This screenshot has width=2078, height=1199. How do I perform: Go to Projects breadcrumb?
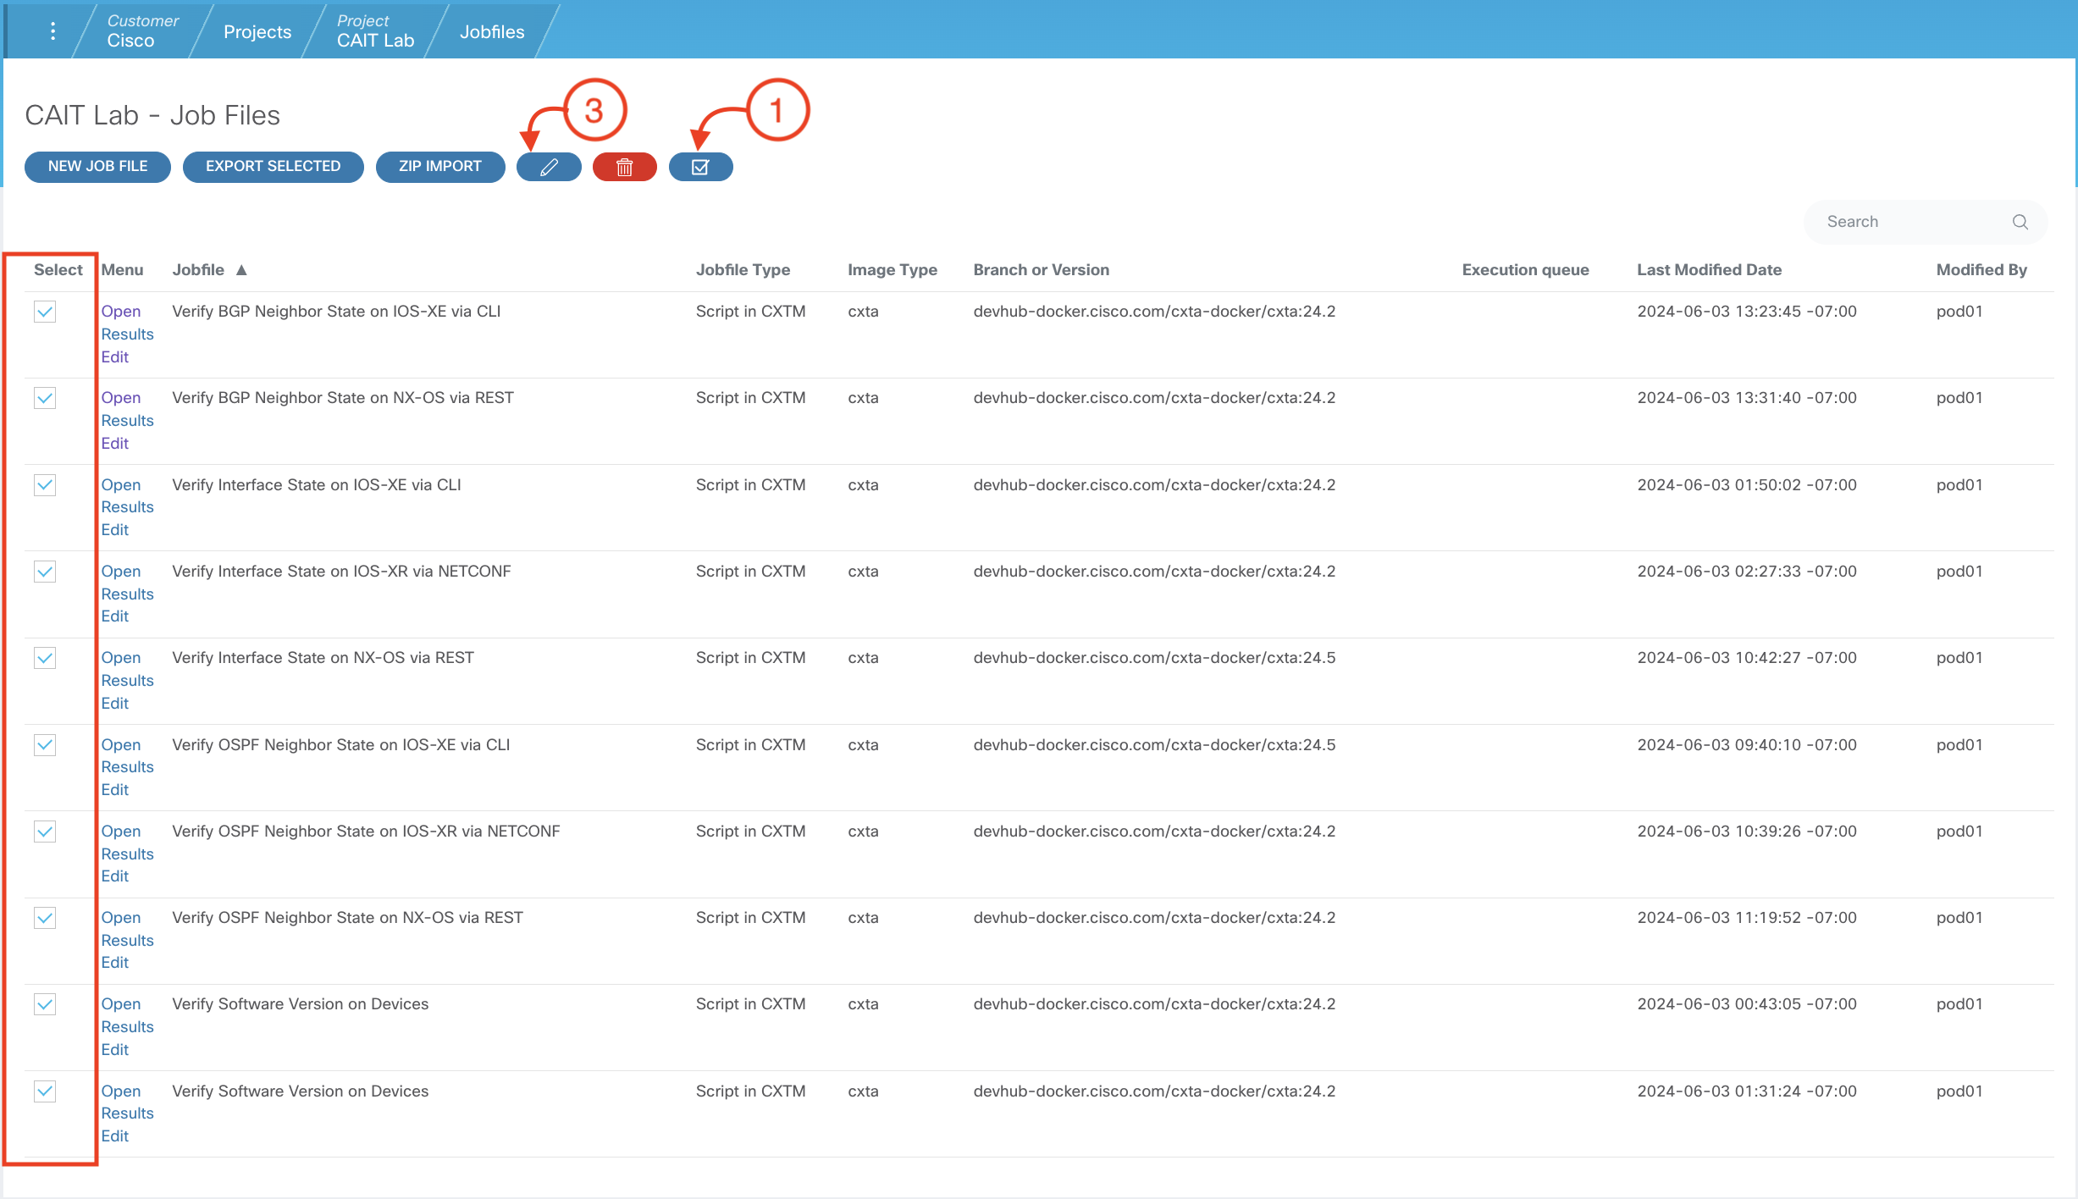[x=257, y=32]
